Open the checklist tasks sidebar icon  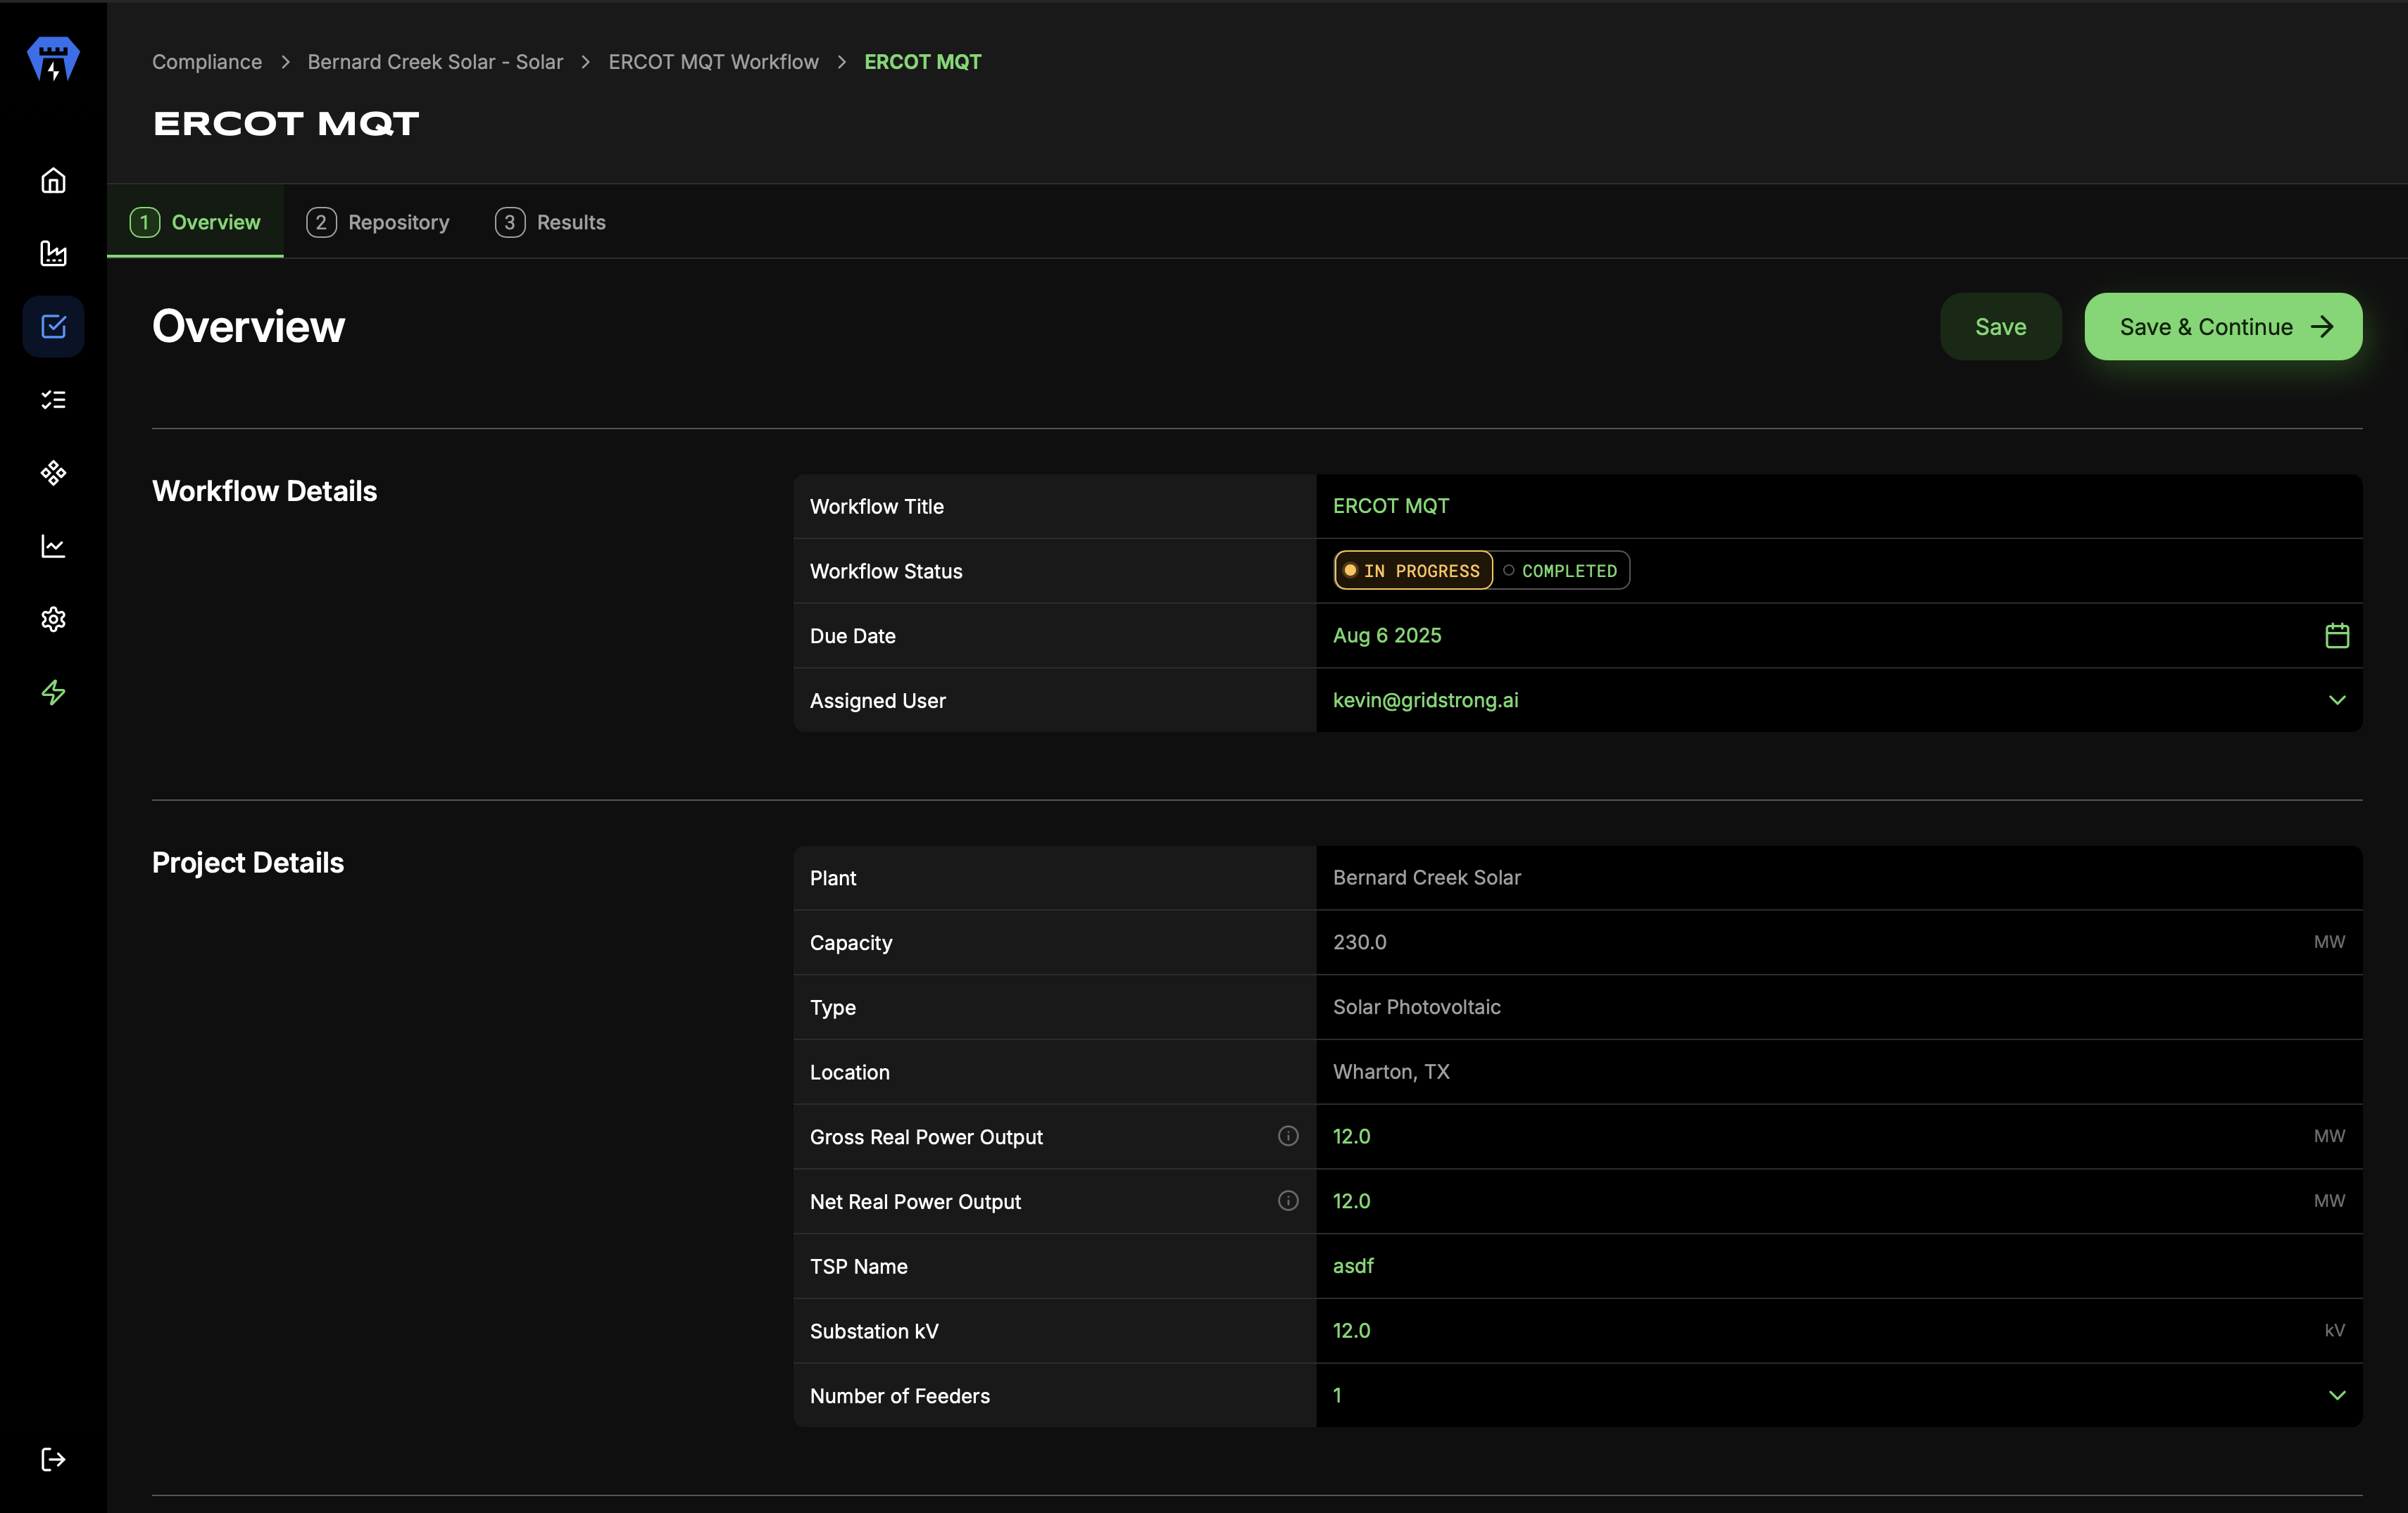pos(53,400)
